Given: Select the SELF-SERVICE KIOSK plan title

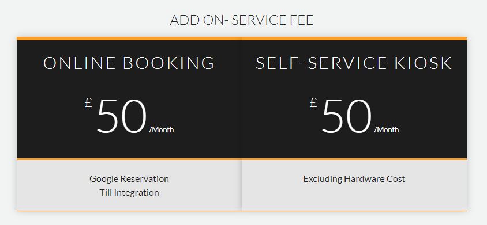Looking at the screenshot, I should pos(354,63).
